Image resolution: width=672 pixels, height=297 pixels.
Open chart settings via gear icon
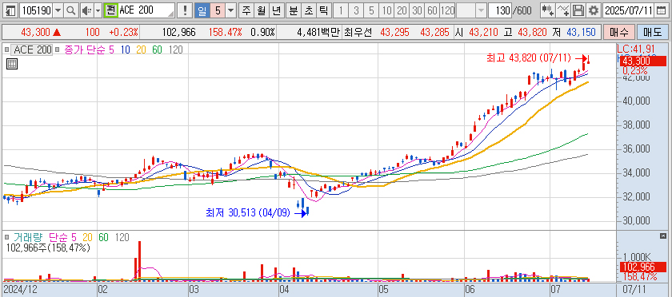(593, 10)
